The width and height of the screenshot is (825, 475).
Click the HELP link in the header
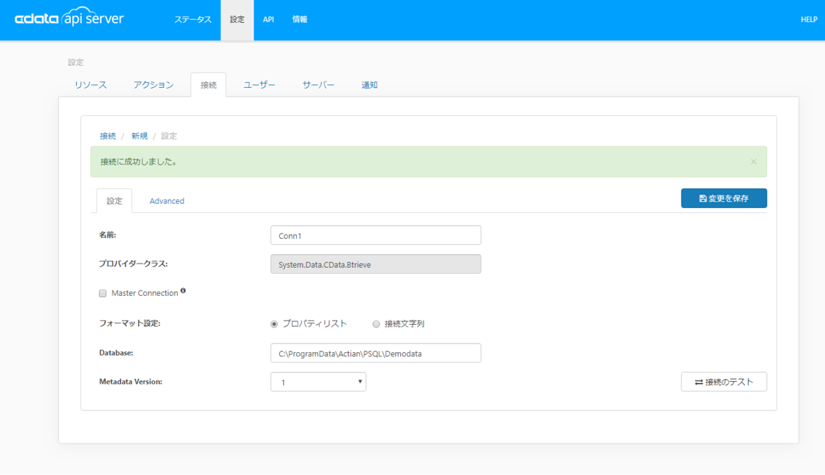808,20
